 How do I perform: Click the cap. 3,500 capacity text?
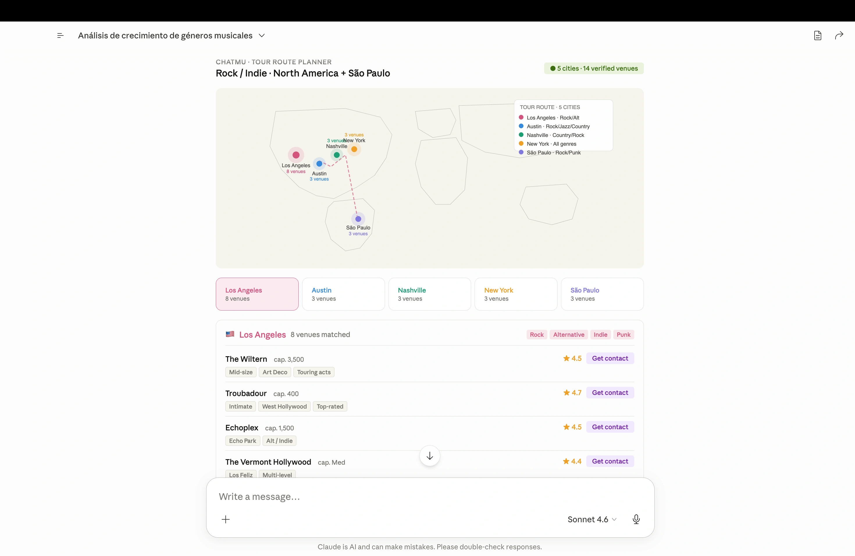click(289, 359)
